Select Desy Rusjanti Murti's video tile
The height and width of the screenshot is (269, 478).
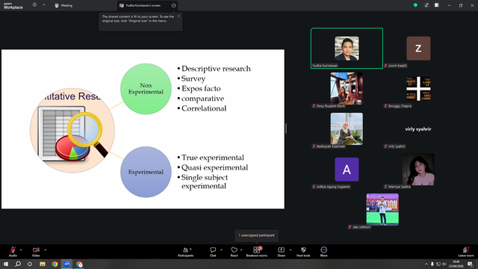click(x=347, y=88)
